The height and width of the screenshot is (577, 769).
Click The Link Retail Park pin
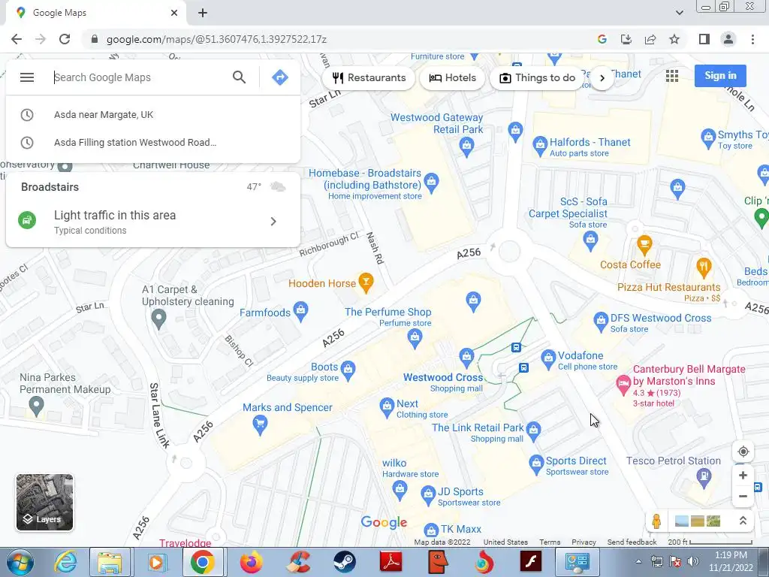click(x=533, y=431)
